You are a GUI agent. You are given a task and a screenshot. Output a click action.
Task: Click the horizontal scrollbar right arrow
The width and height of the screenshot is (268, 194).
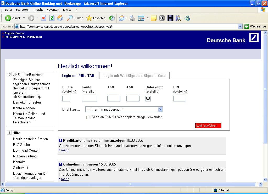(x=261, y=184)
